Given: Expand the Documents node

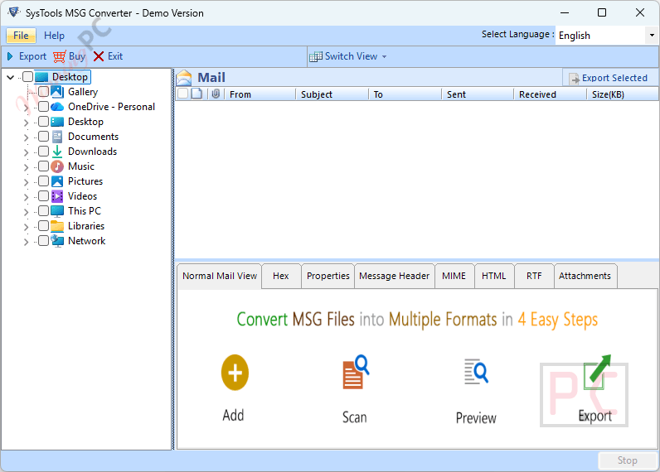Looking at the screenshot, I should pyautogui.click(x=26, y=137).
